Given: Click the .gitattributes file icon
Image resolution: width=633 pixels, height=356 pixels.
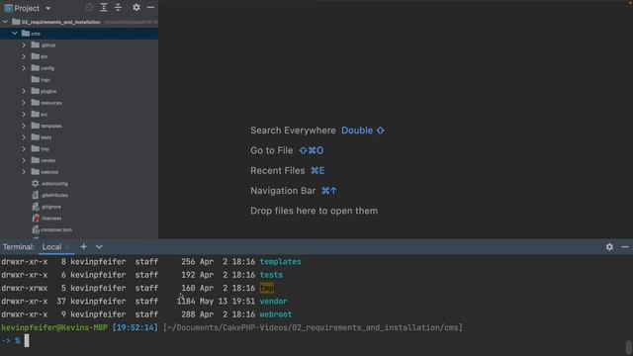Looking at the screenshot, I should pos(36,195).
